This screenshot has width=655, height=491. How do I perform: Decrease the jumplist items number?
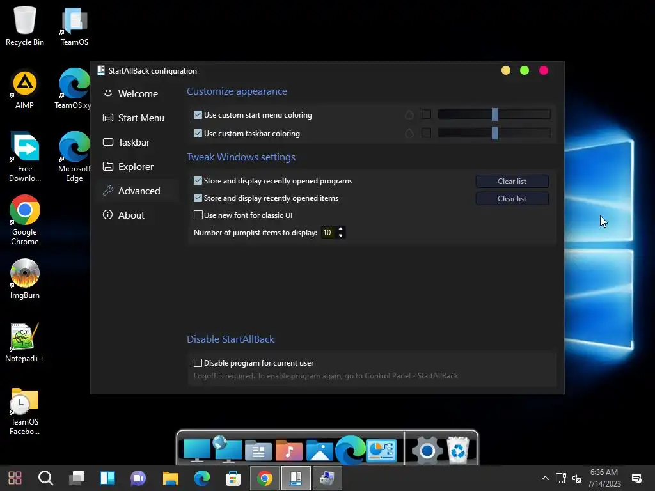click(341, 236)
